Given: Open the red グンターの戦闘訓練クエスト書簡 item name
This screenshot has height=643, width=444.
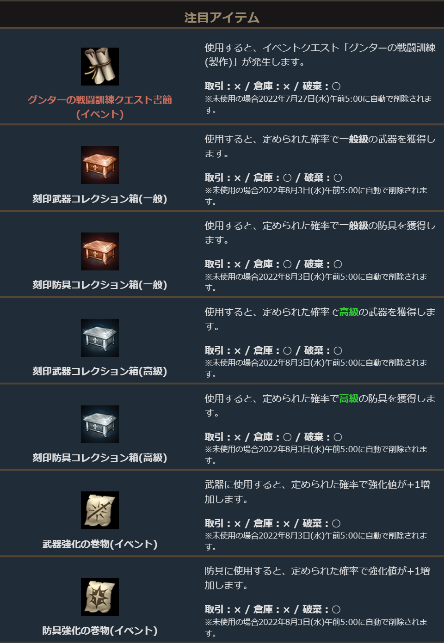Looking at the screenshot, I should [x=100, y=107].
